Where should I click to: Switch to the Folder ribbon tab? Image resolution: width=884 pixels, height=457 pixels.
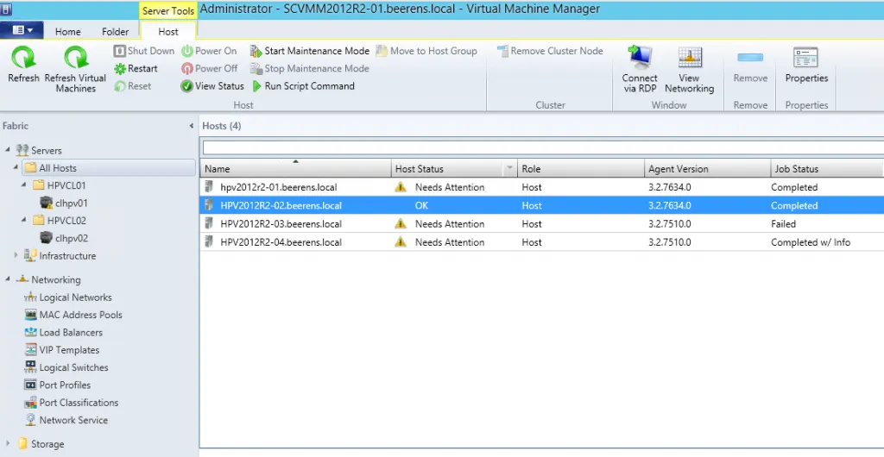115,32
